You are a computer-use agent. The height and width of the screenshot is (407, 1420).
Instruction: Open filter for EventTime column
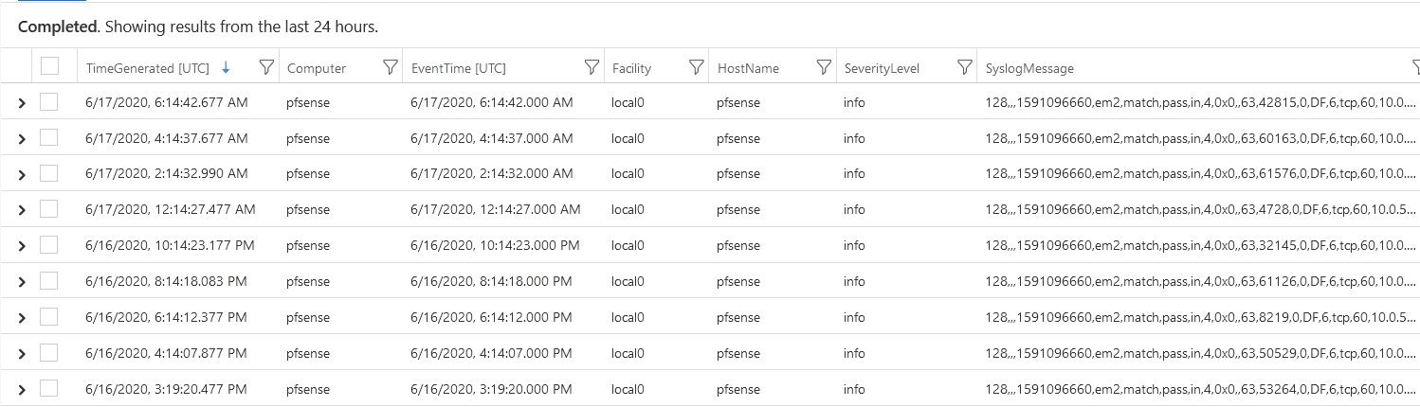(592, 67)
